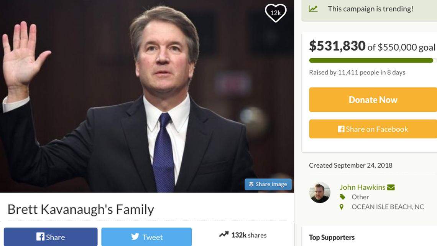
Task: Open John Hawkins organizer profile link
Action: 363,187
